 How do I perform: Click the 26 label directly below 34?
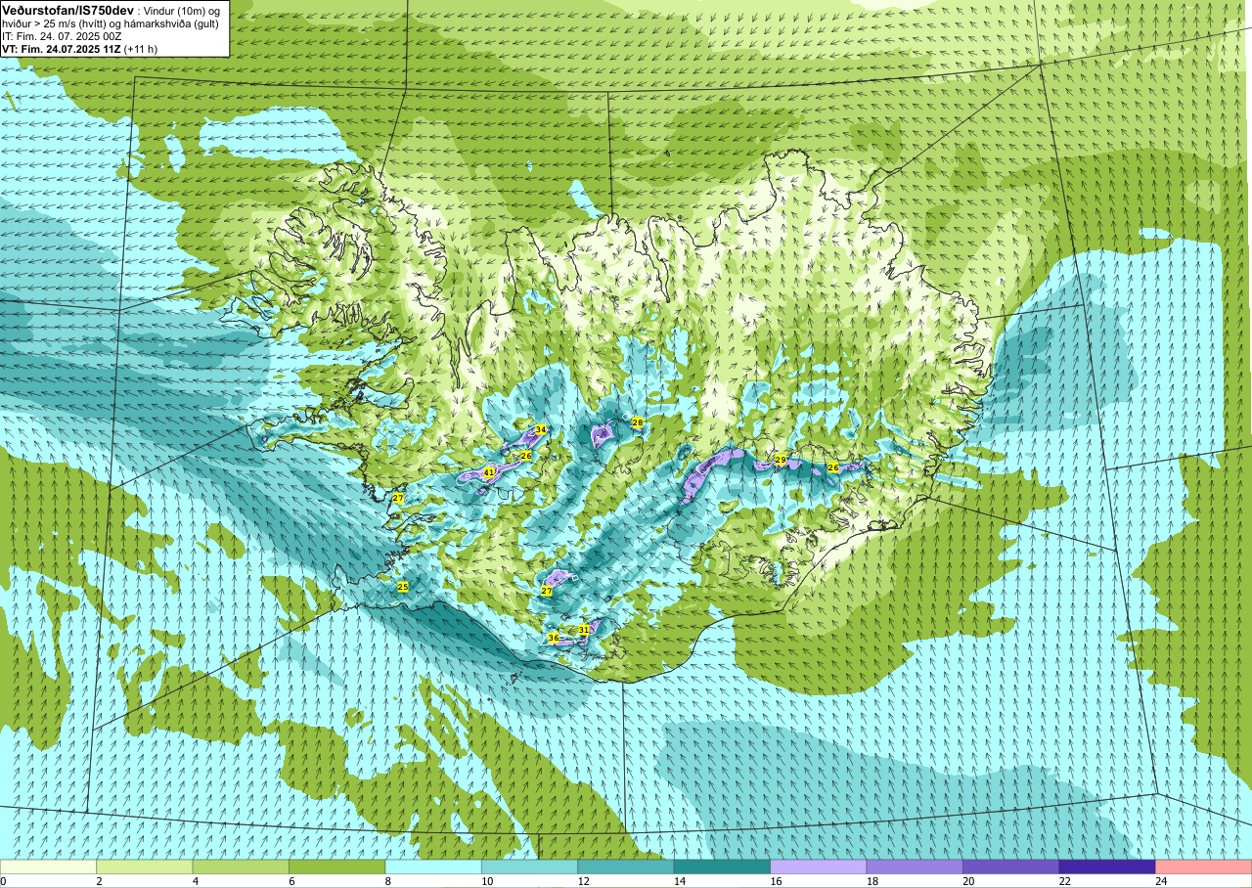(525, 456)
